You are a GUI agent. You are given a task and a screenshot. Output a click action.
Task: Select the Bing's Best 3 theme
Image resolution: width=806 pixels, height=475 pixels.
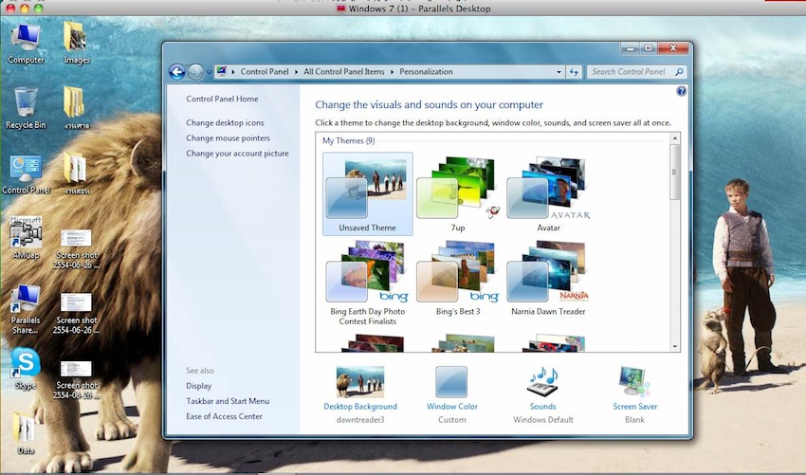click(x=457, y=279)
